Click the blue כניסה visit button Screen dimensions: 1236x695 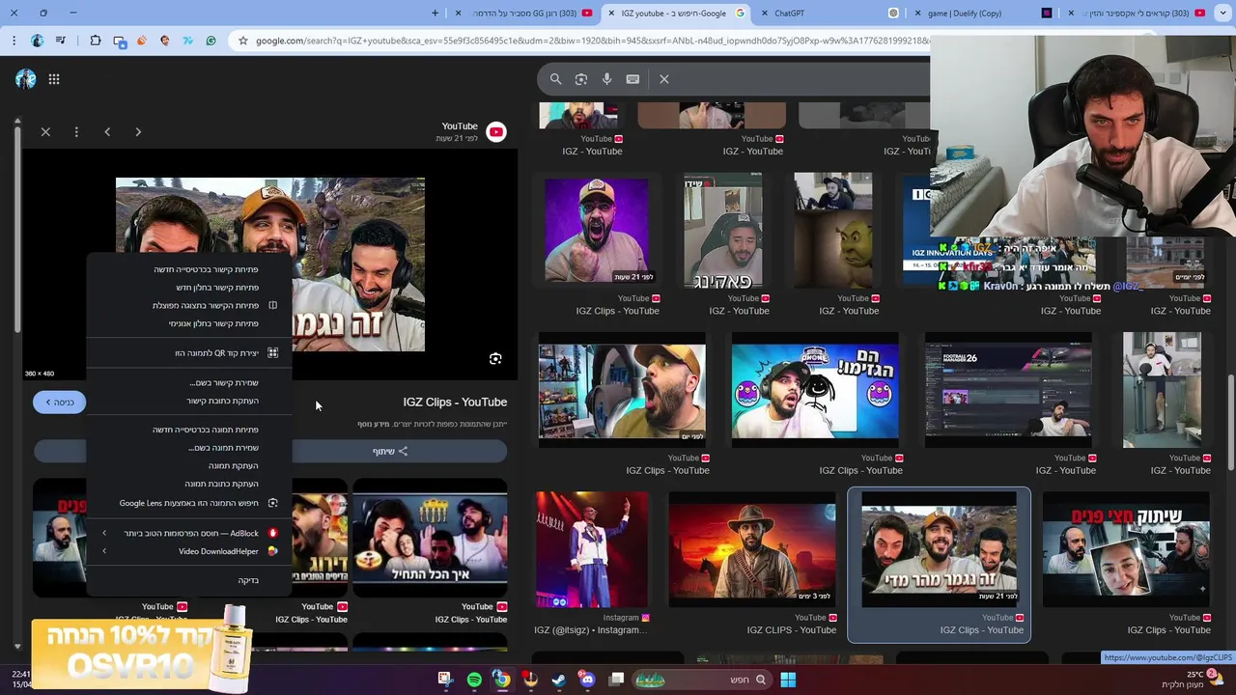pyautogui.click(x=59, y=403)
